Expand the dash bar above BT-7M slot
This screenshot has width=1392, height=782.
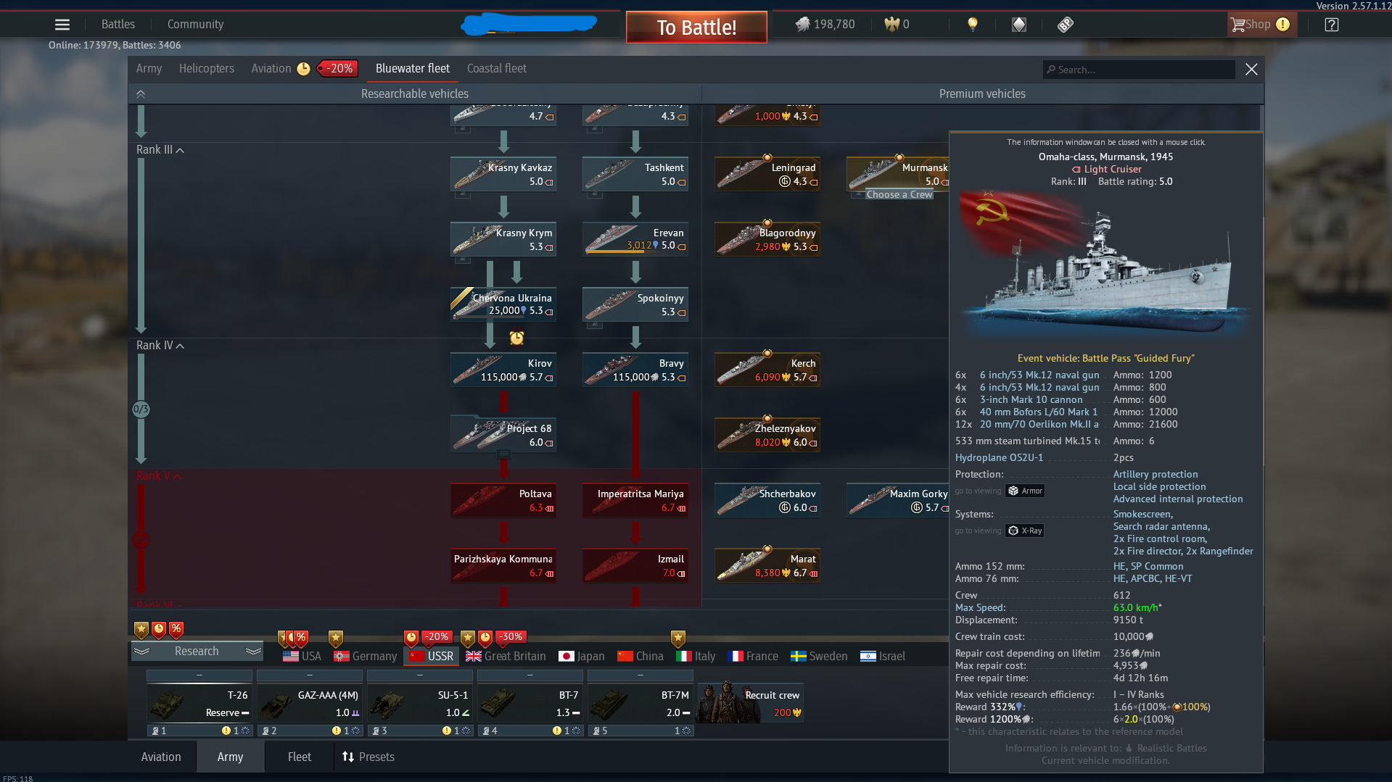coord(641,675)
